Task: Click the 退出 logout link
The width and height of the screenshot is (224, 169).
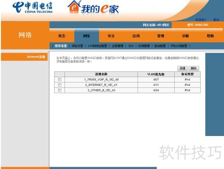Action: 216,20
